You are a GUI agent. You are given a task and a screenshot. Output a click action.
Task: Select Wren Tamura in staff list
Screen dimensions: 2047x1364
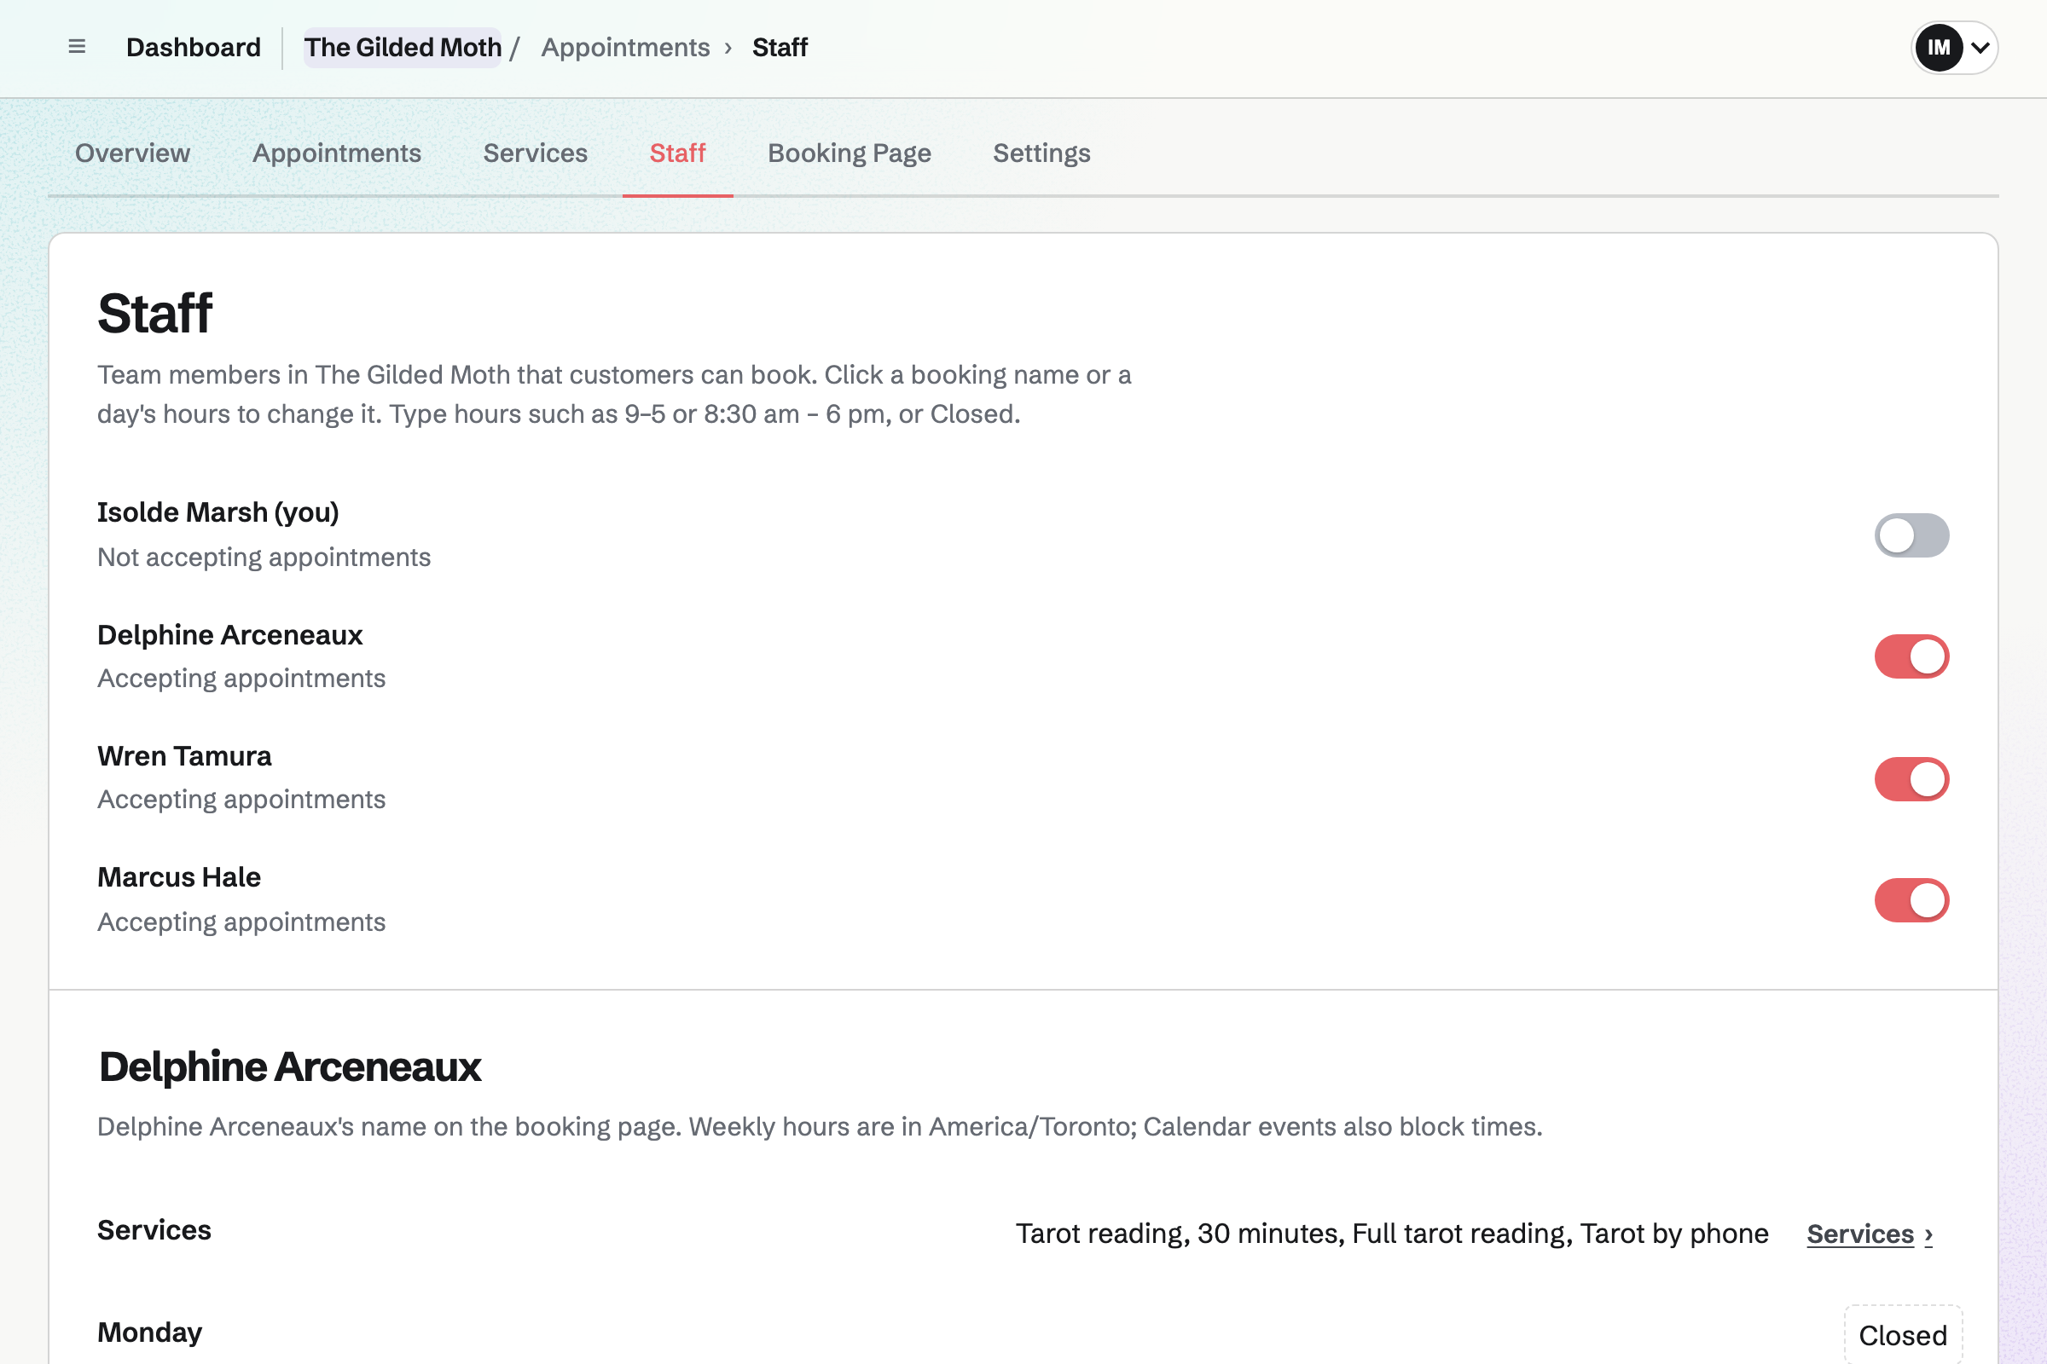point(184,756)
